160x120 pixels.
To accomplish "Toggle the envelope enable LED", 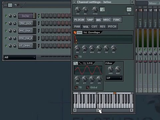I will tap(75, 32).
